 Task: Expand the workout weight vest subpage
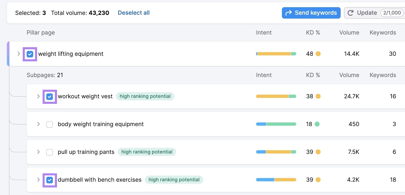[x=38, y=96]
